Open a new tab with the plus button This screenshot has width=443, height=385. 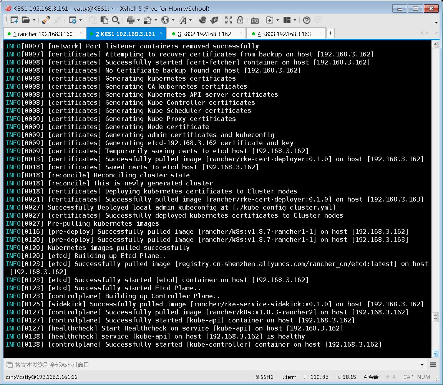pyautogui.click(x=330, y=33)
